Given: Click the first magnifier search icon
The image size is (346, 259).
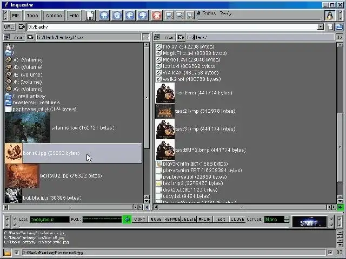Looking at the screenshot, I should coord(169,16).
